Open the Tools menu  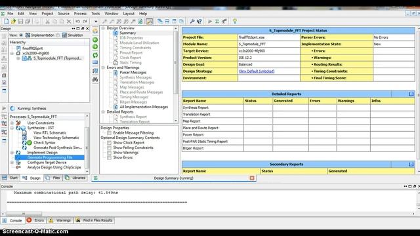click(x=95, y=13)
